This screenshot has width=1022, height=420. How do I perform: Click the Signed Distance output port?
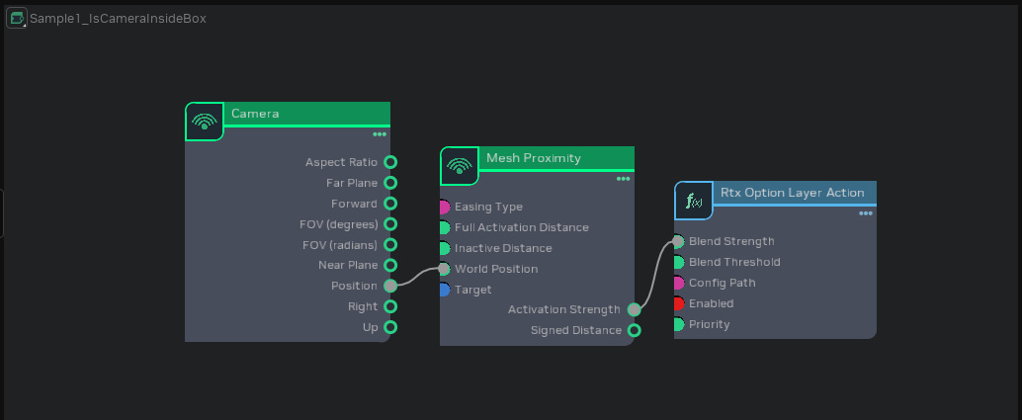pos(634,330)
